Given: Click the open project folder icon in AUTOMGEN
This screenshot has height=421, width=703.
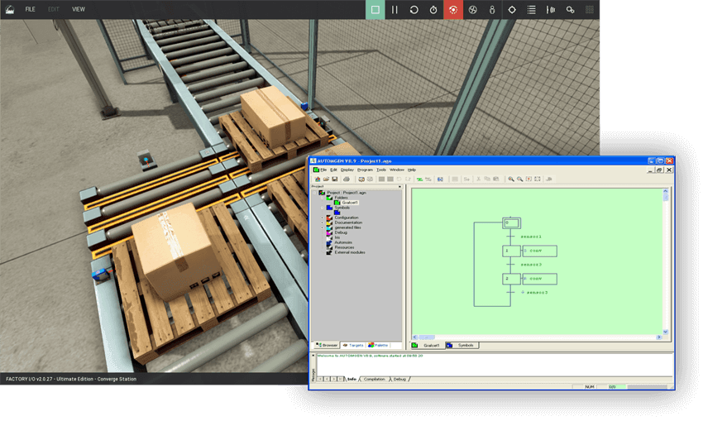Looking at the screenshot, I should coord(326,179).
